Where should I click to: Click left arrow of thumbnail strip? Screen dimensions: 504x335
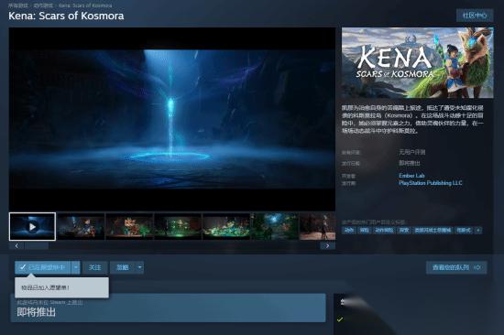click(16, 245)
